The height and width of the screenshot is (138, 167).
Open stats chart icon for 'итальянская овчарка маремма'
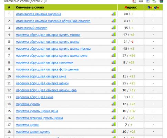click(x=114, y=14)
